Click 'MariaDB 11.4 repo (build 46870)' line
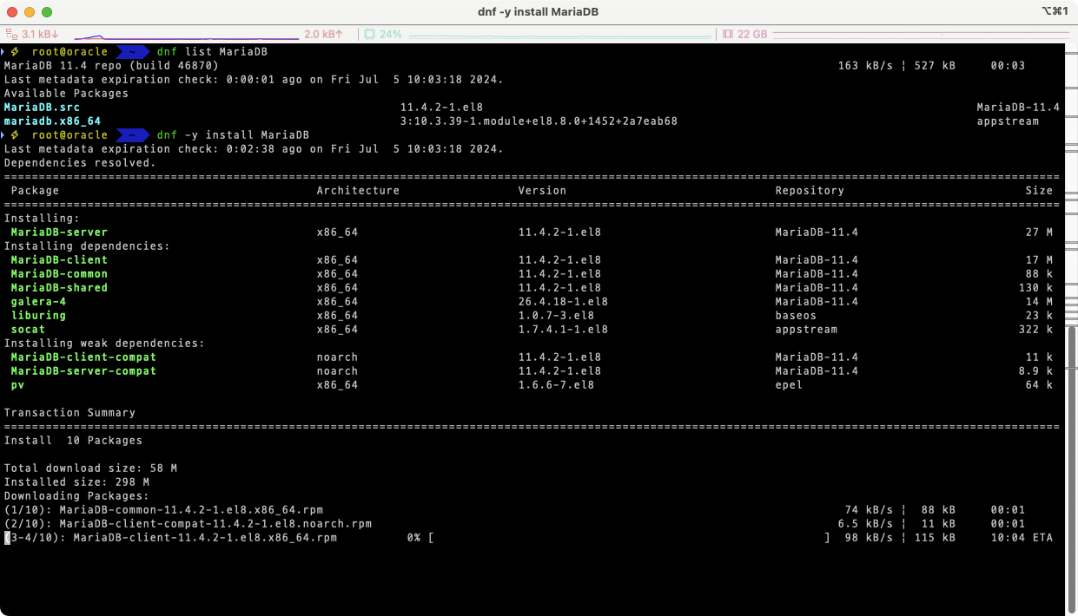Image resolution: width=1078 pixels, height=616 pixels. coord(111,66)
